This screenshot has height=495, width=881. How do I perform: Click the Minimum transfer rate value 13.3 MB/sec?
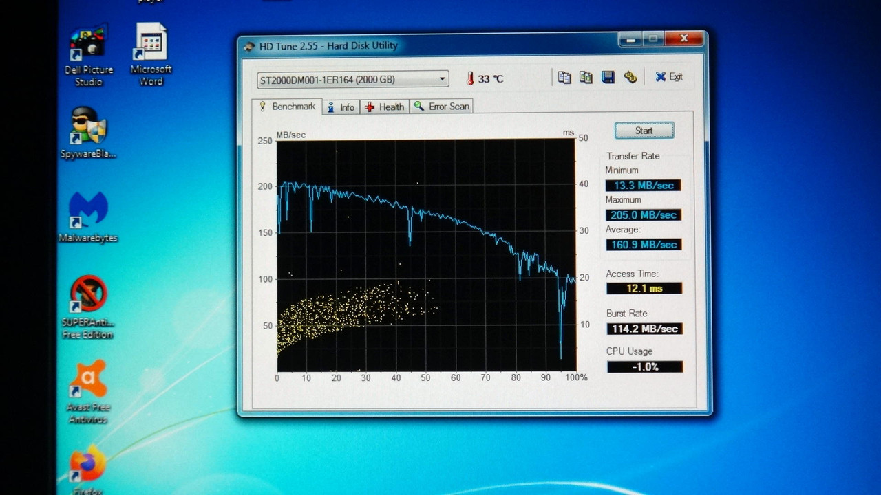(644, 186)
